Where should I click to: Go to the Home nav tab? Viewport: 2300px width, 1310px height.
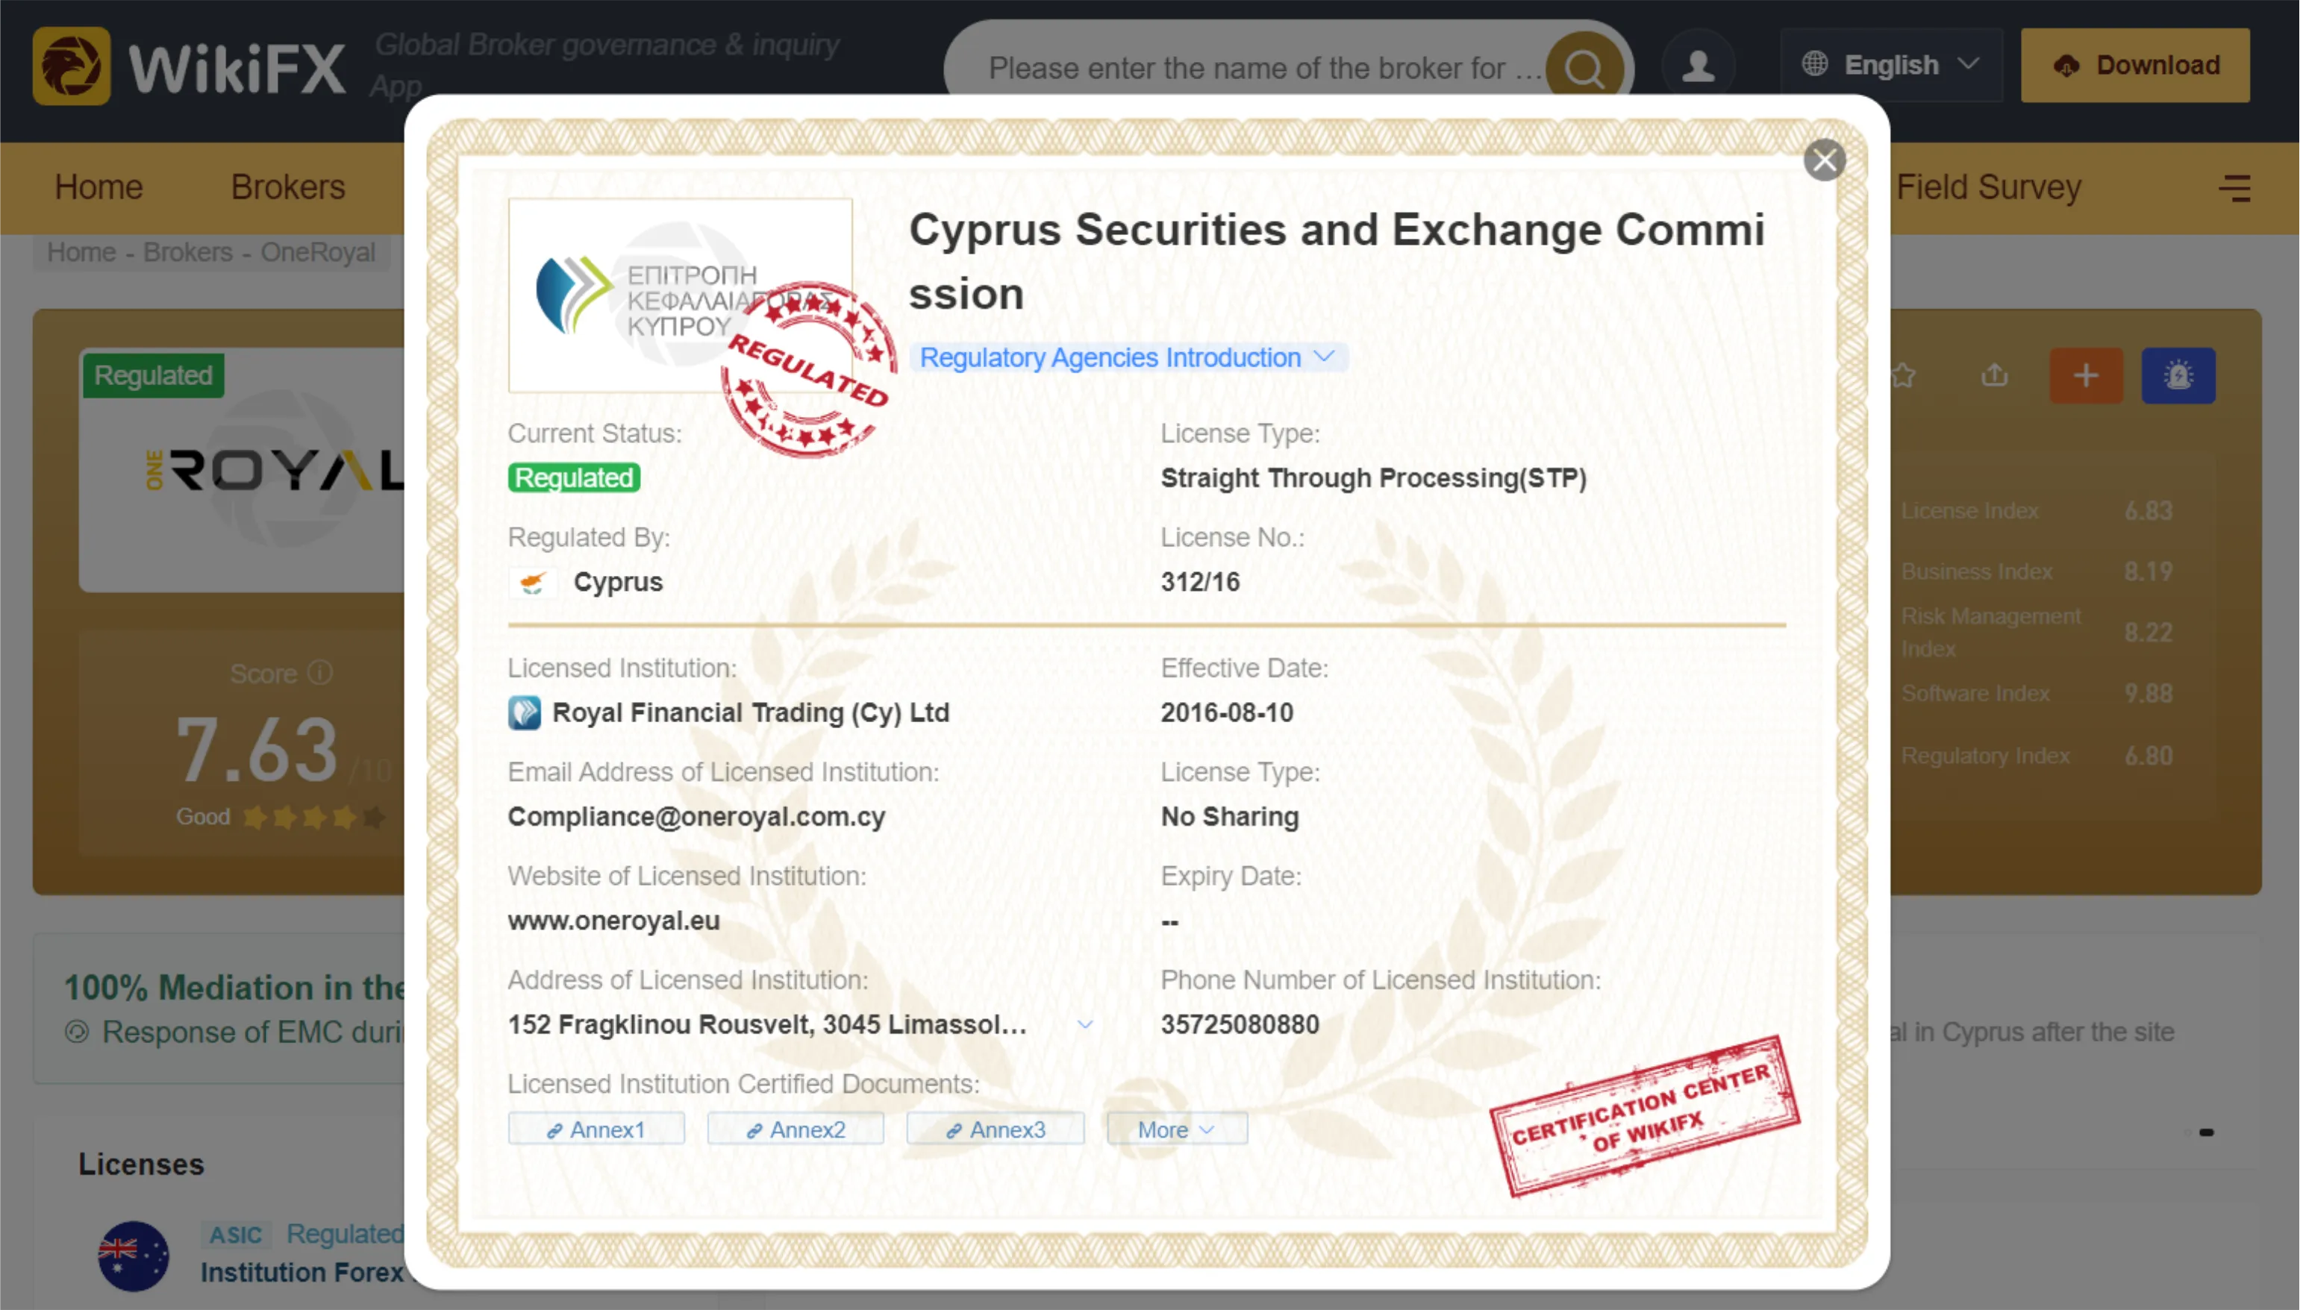click(99, 187)
